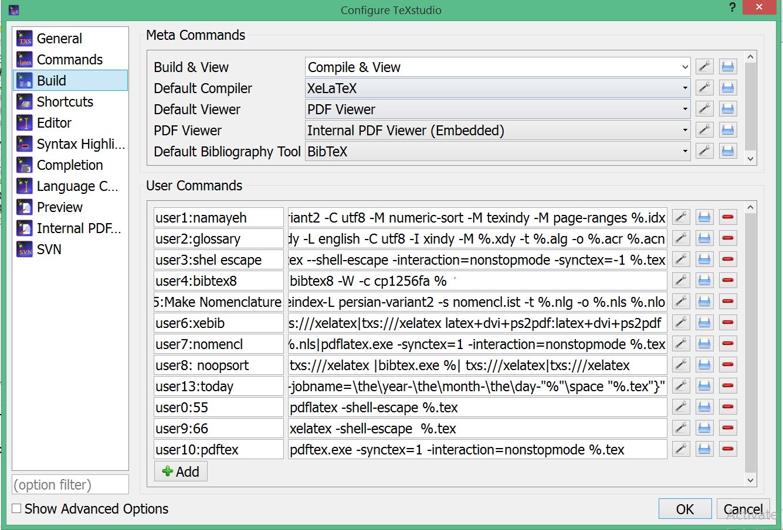The image size is (783, 530).
Task: Open the General settings page
Action: [70, 39]
